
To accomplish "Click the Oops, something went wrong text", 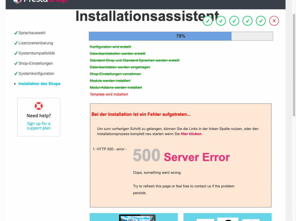I will pyautogui.click(x=157, y=172).
